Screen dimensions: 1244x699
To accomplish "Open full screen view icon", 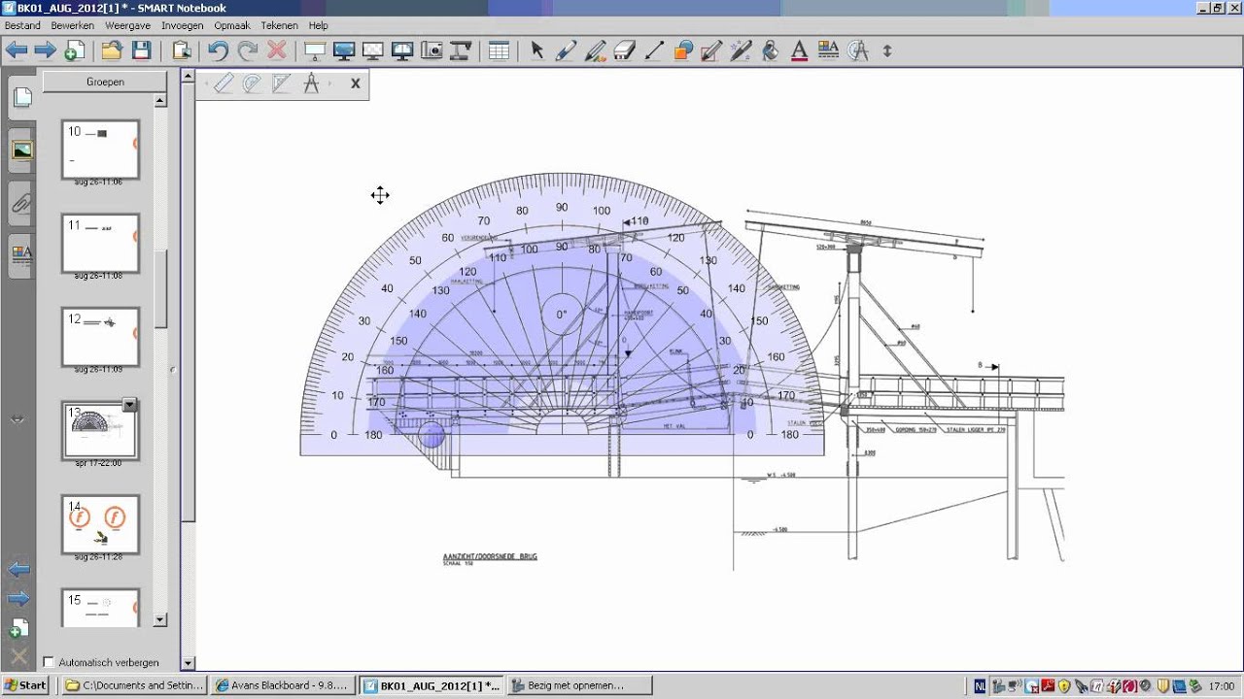I will pyautogui.click(x=343, y=50).
